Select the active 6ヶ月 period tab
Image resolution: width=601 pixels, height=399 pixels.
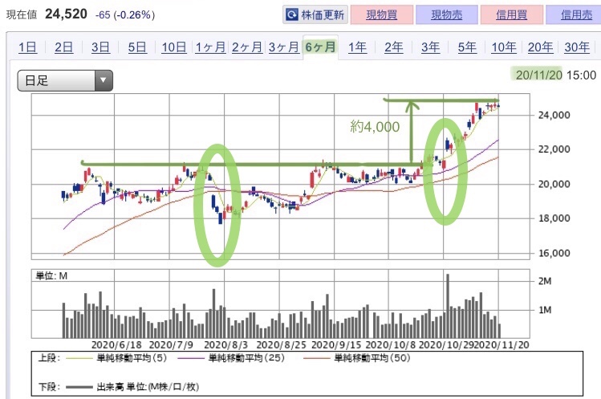click(320, 47)
